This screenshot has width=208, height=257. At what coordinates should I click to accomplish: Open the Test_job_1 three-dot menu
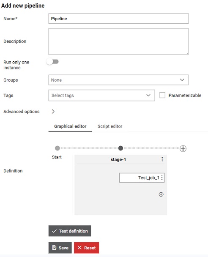(162, 178)
